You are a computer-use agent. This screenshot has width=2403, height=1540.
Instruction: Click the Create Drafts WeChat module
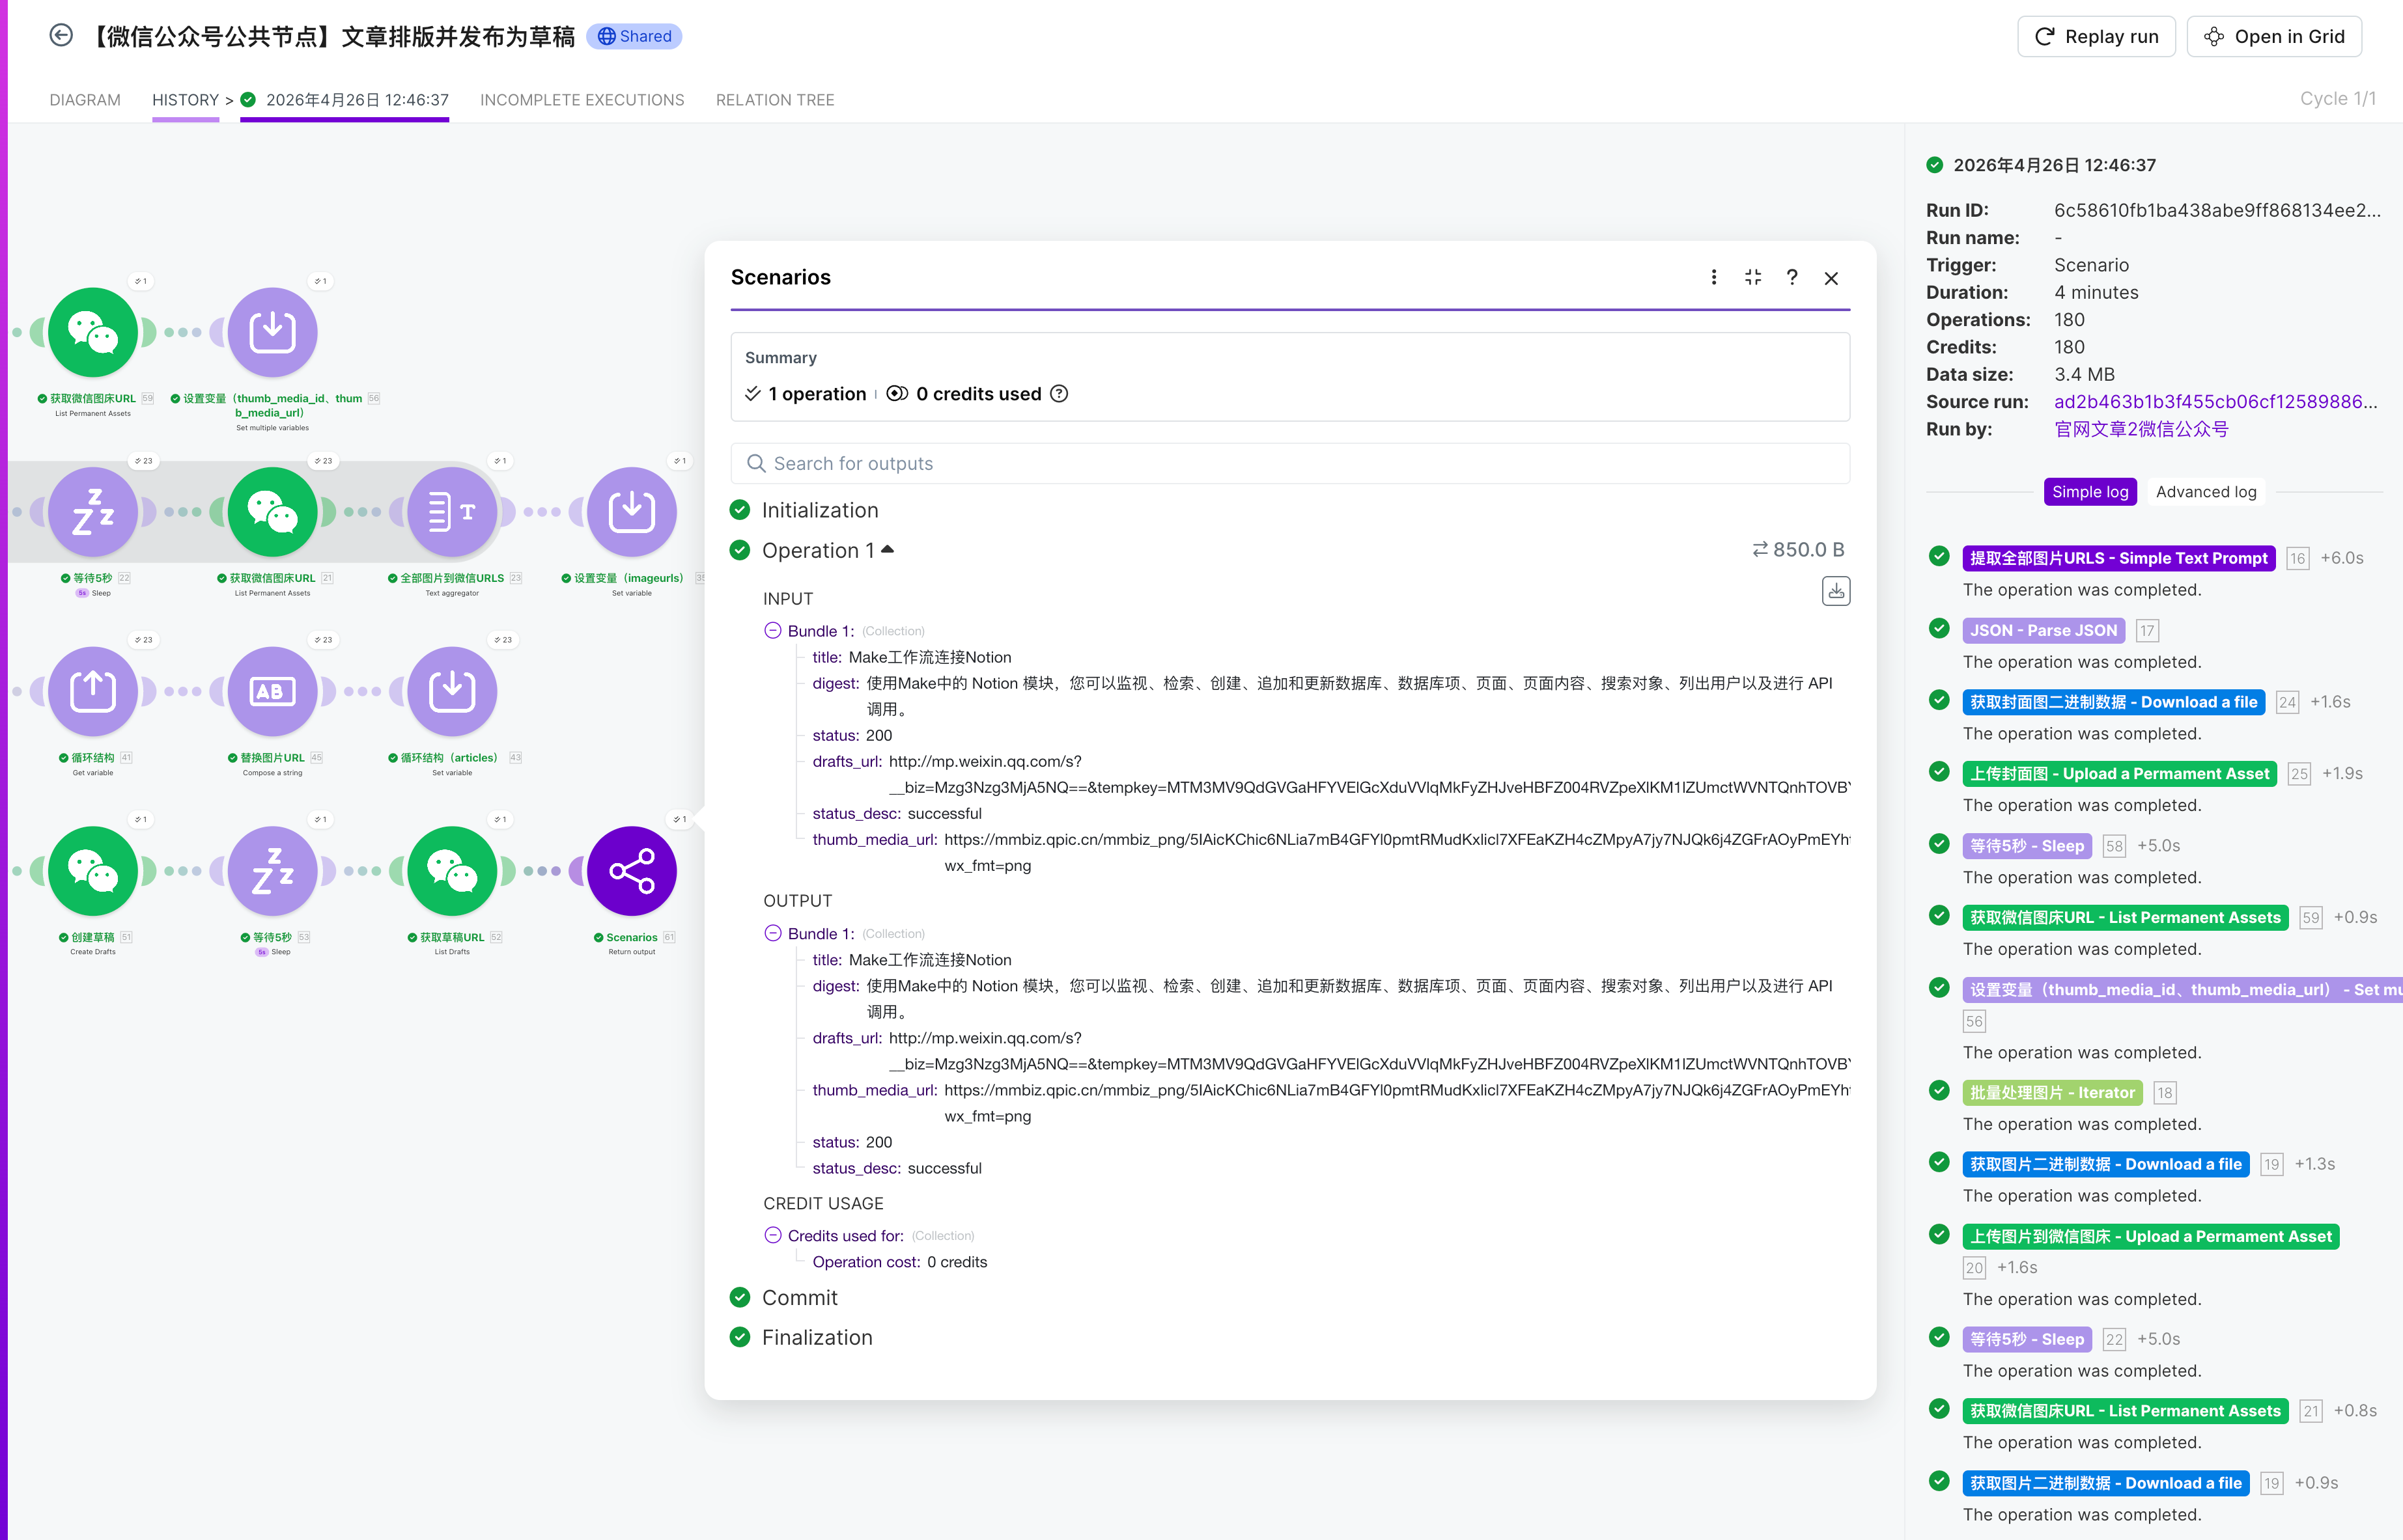(x=93, y=871)
